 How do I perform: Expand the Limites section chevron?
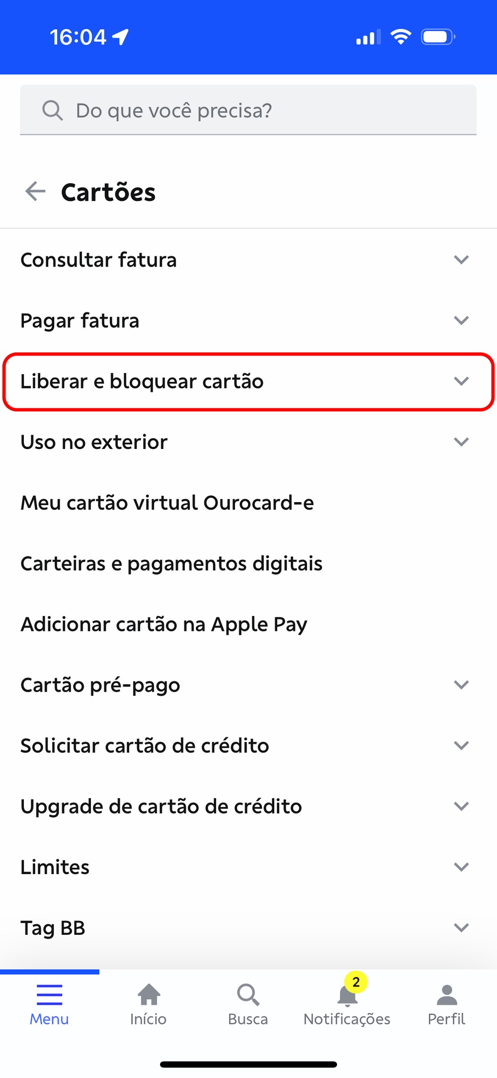461,867
